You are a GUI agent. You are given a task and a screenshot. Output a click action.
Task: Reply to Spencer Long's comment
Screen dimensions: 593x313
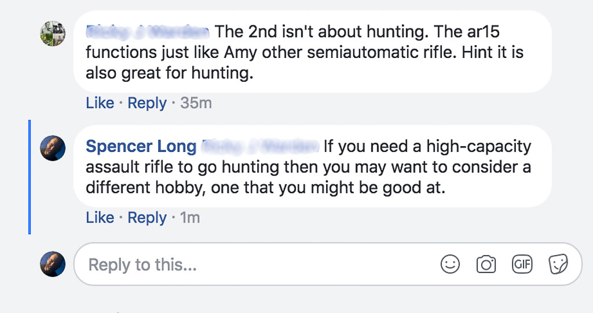coord(147,218)
